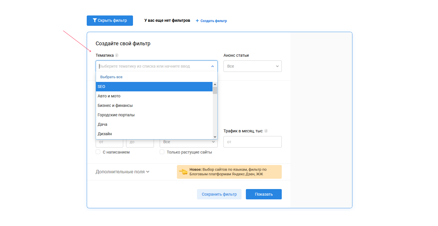438x226 pixels.
Task: Select Дача topic from list
Action: point(154,124)
